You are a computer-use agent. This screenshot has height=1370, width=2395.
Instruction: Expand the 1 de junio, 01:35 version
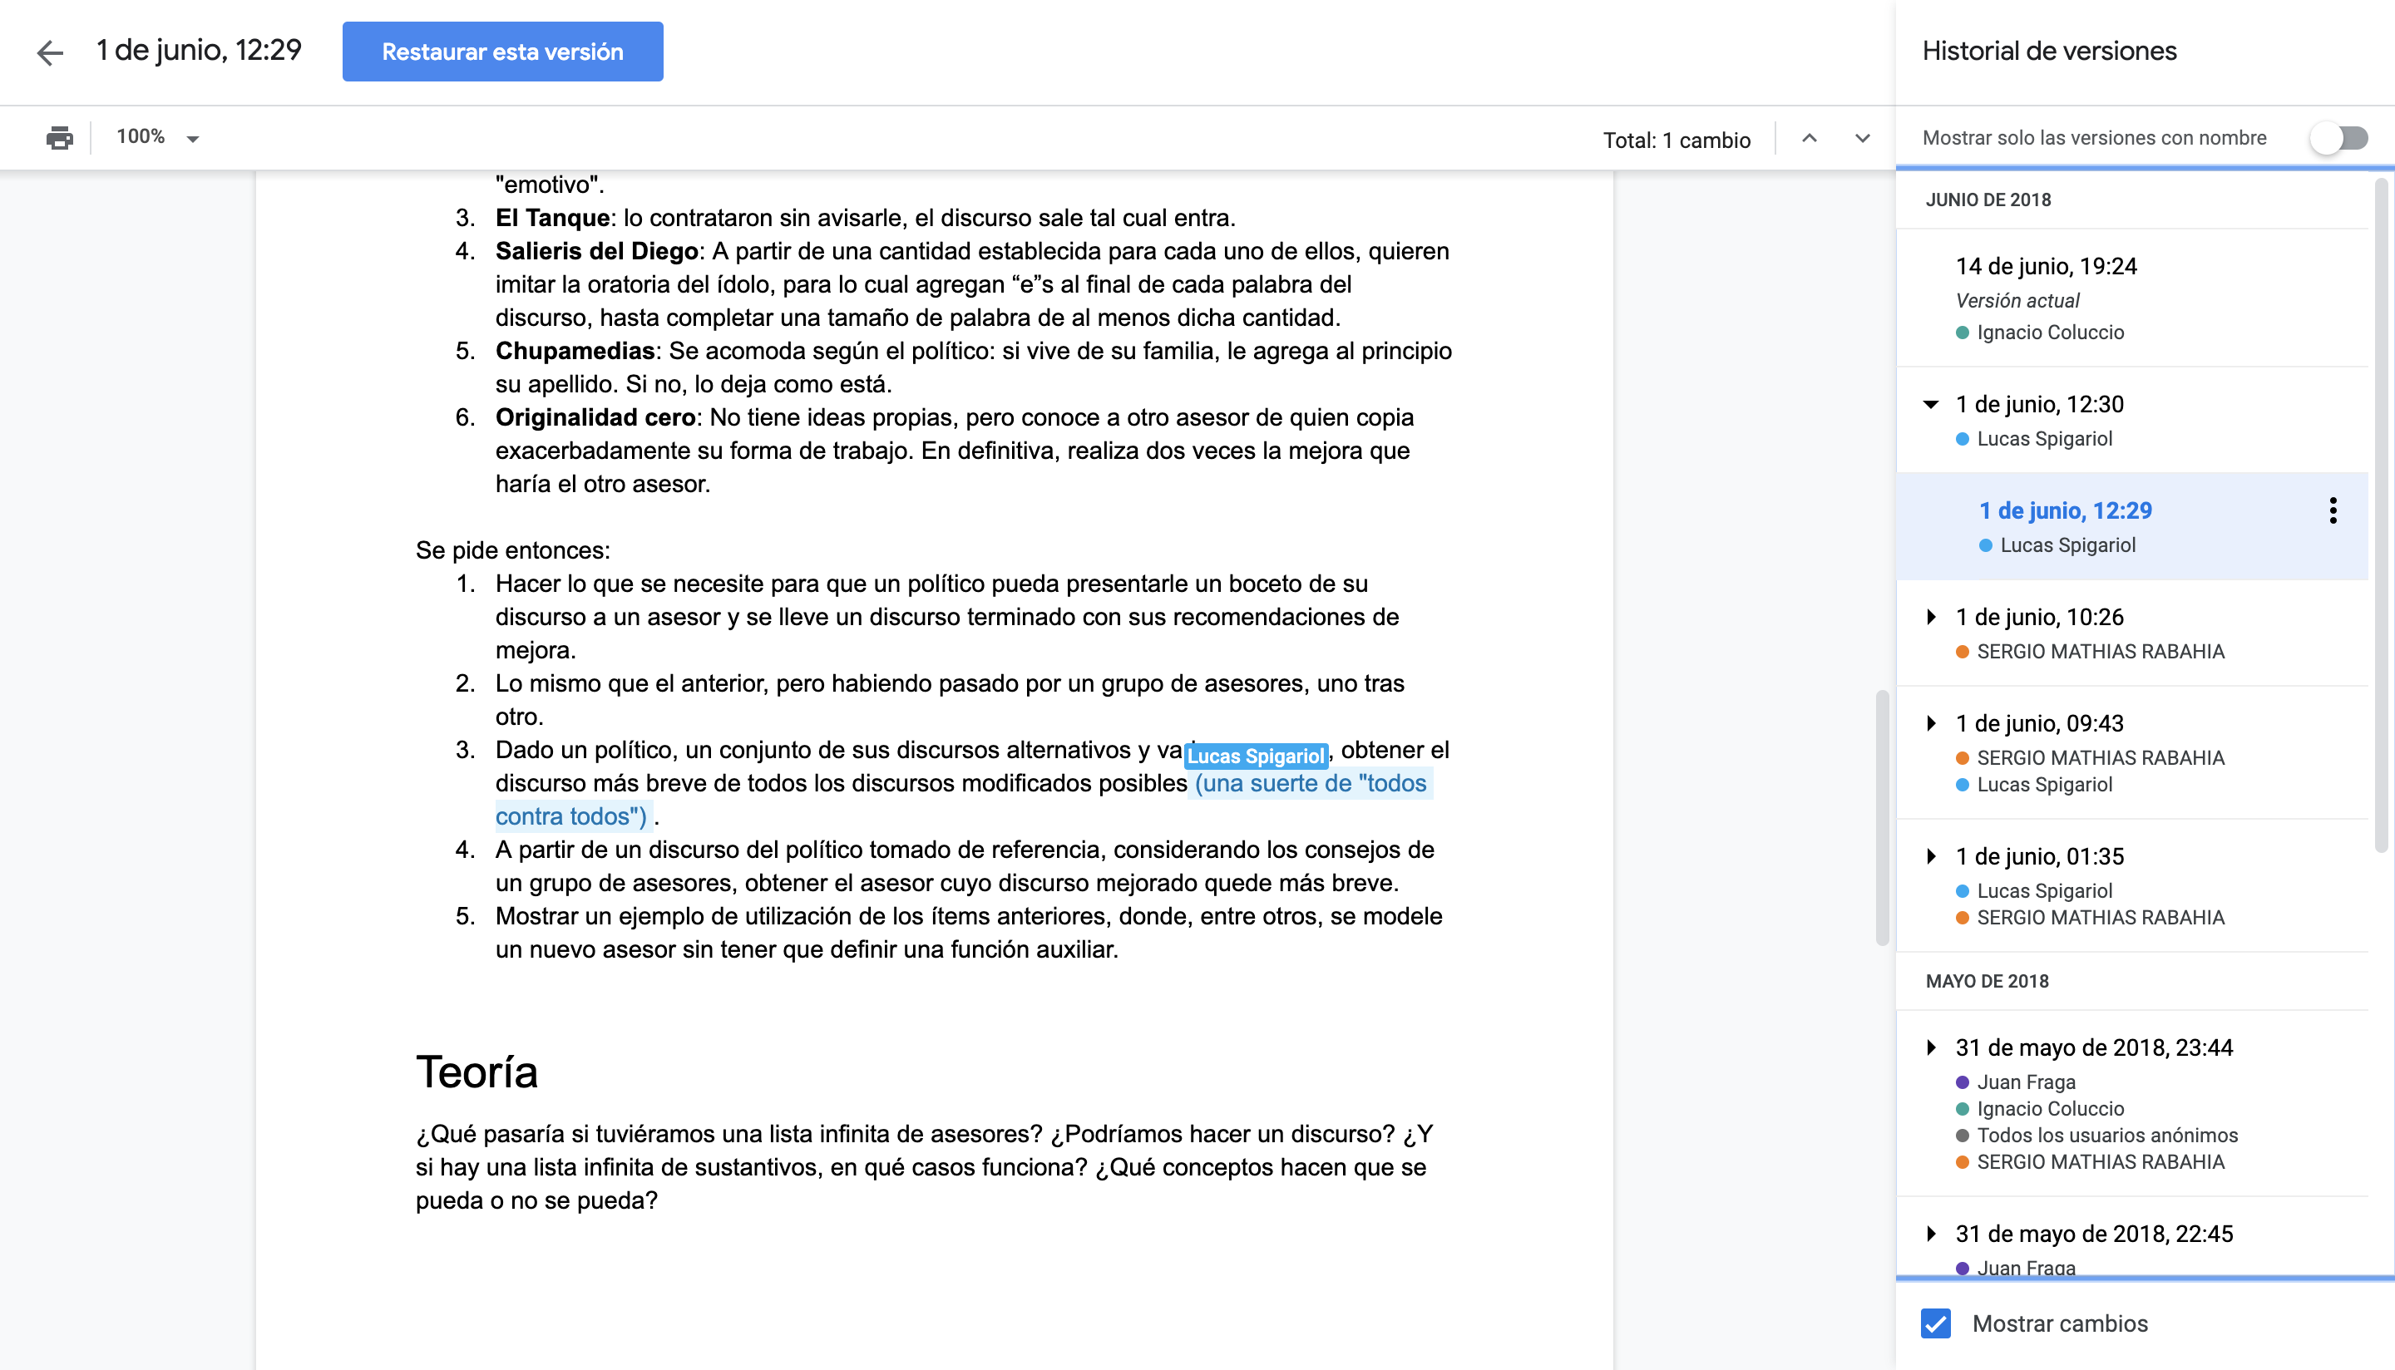point(1931,856)
